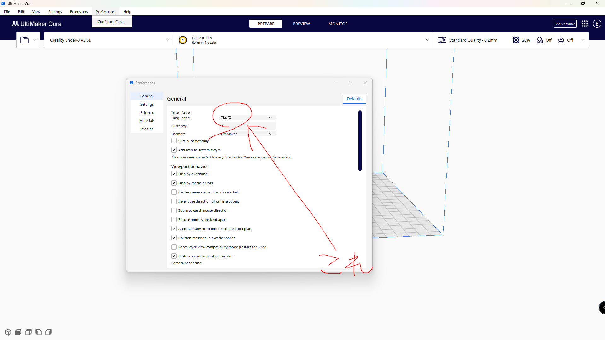Select Materials in Preferences sidebar

[x=147, y=121]
